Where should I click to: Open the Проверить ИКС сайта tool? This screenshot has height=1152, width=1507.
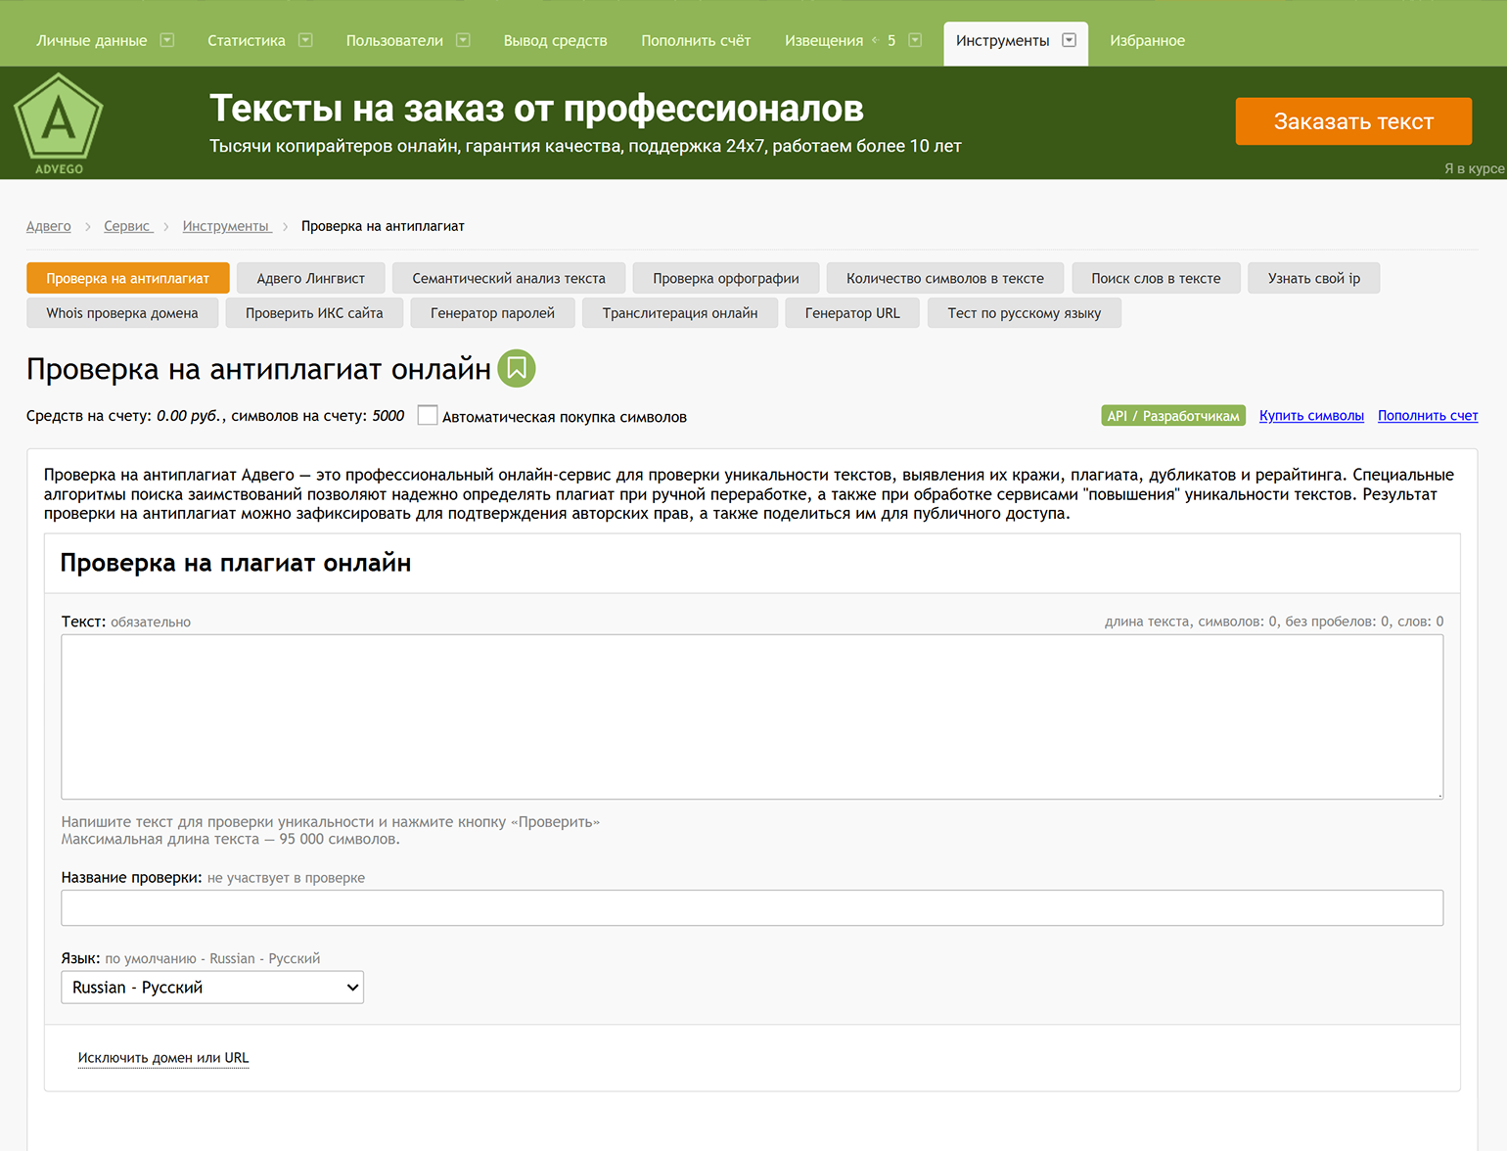point(314,313)
